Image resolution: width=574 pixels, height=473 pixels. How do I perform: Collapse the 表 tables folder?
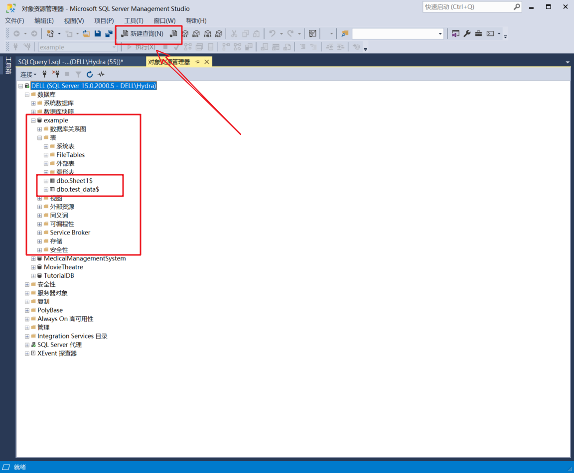pos(39,138)
